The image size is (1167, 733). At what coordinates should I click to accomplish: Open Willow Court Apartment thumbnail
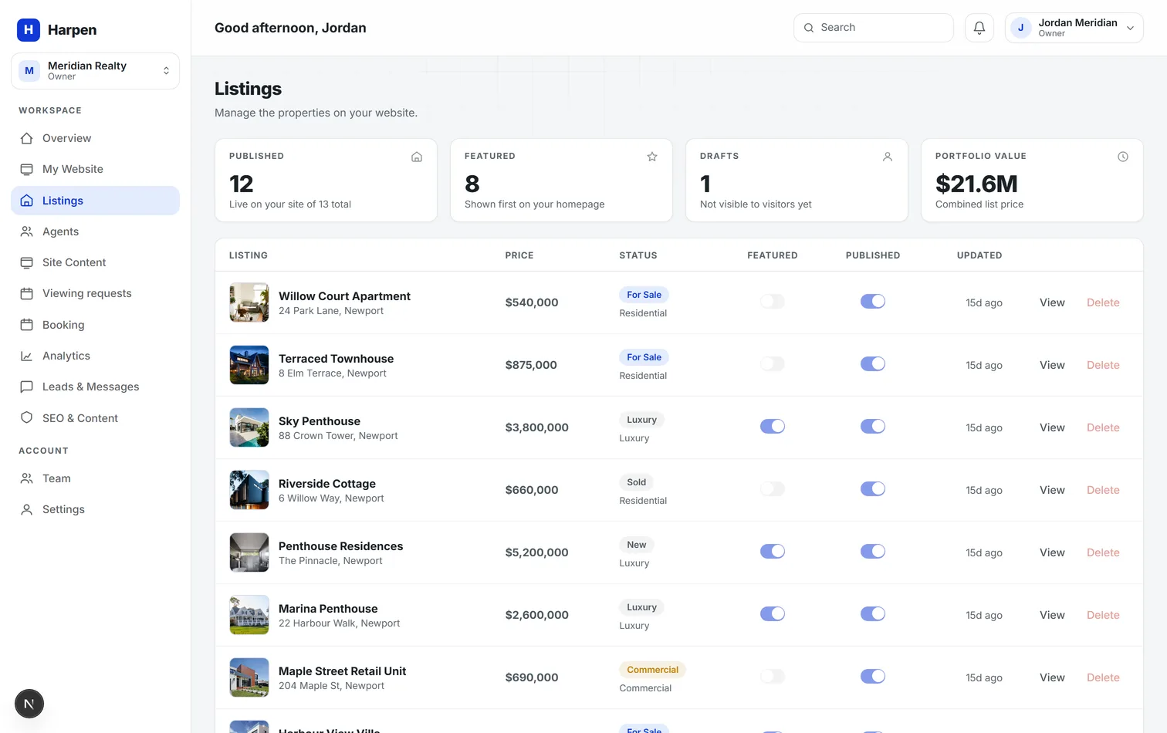point(249,302)
